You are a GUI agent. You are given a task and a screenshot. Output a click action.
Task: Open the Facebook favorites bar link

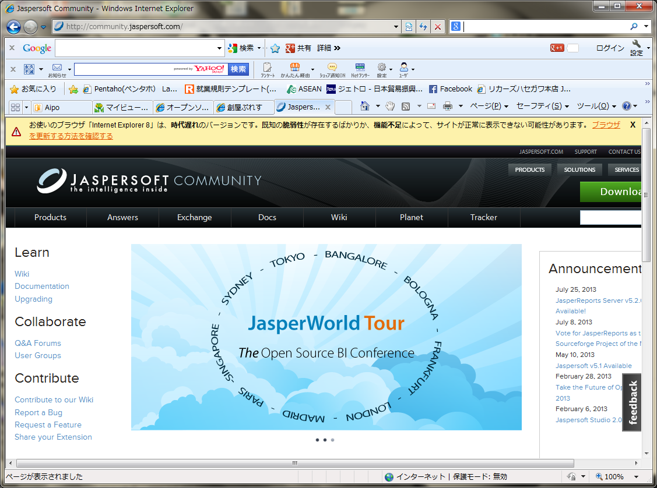coord(451,89)
